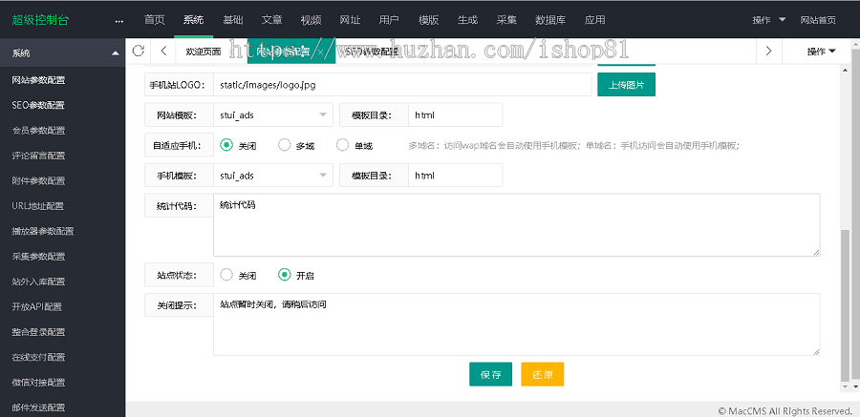This screenshot has height=417, width=860.
Task: Click inside the 统计代码 textarea
Action: 517,224
